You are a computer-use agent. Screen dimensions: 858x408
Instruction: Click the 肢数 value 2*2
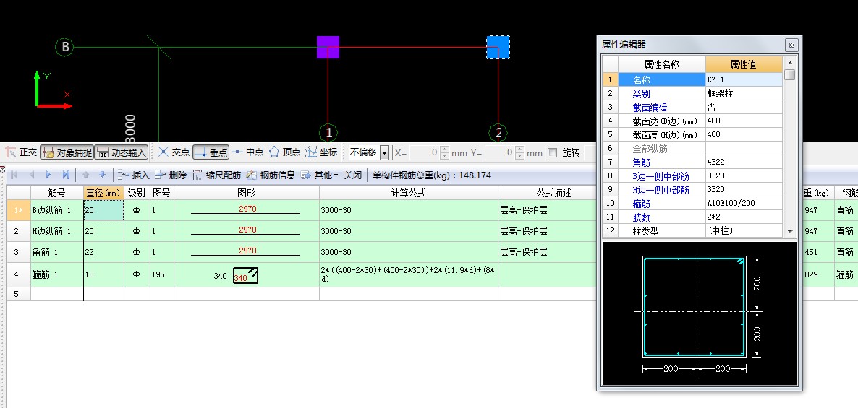pos(744,217)
